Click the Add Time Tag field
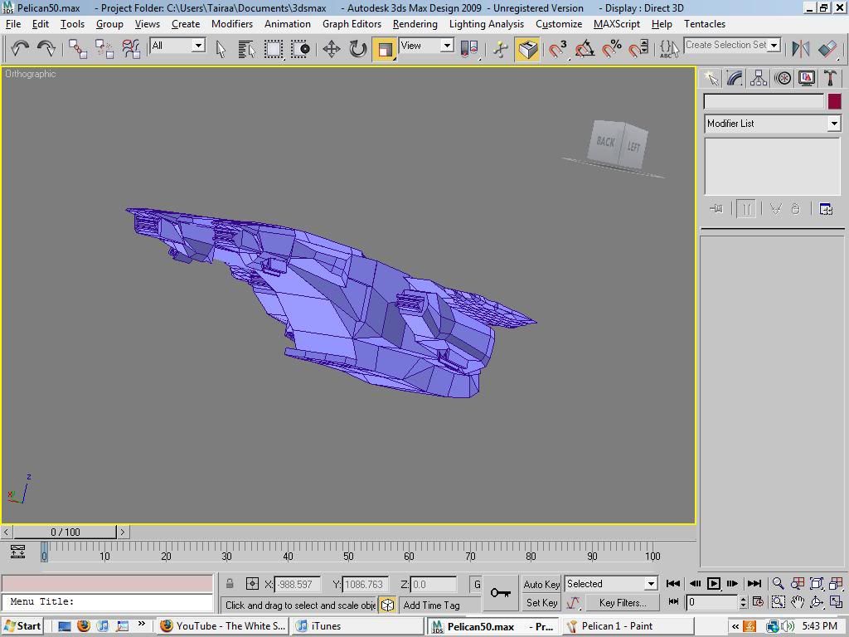This screenshot has height=637, width=849. point(439,605)
